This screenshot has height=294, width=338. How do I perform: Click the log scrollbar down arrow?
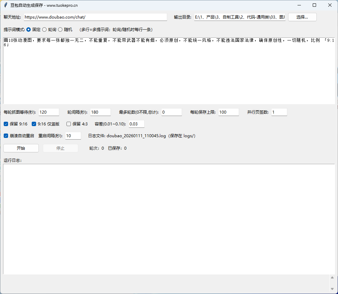pos(332,289)
